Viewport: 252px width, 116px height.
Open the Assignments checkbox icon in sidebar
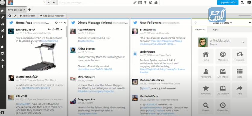2,30
